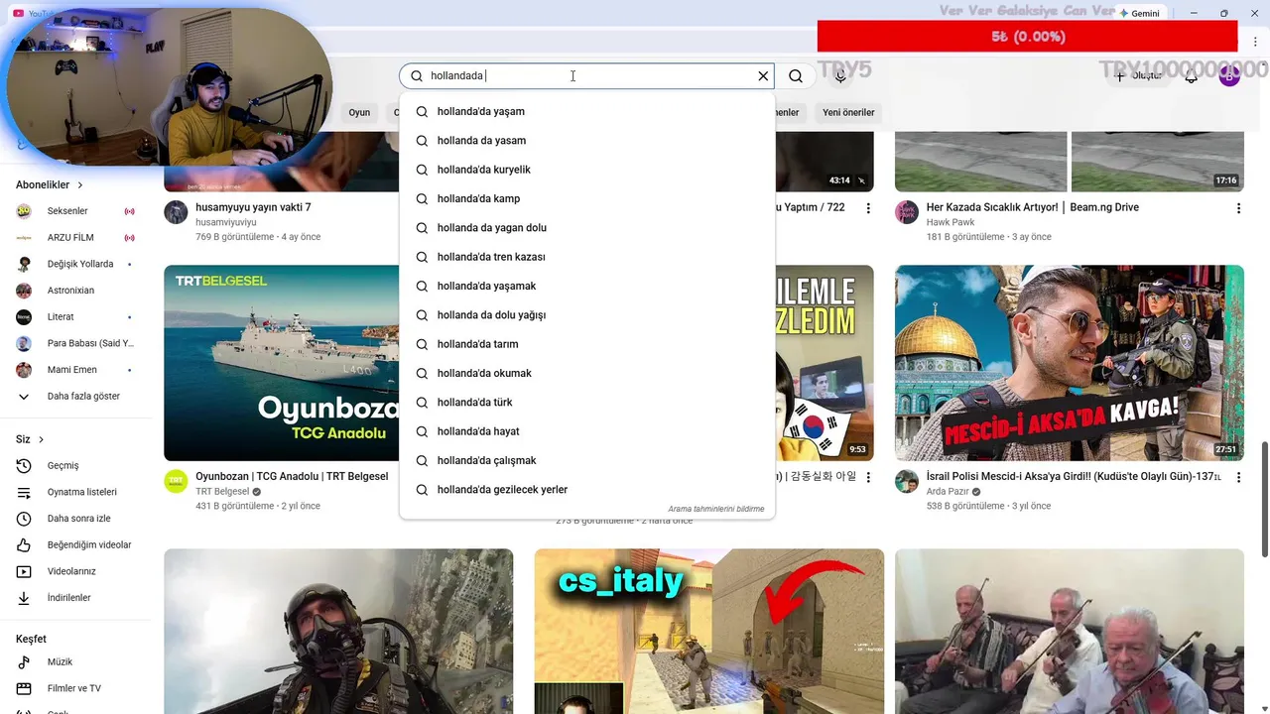Open İndirilenler download icon

[x=24, y=598]
